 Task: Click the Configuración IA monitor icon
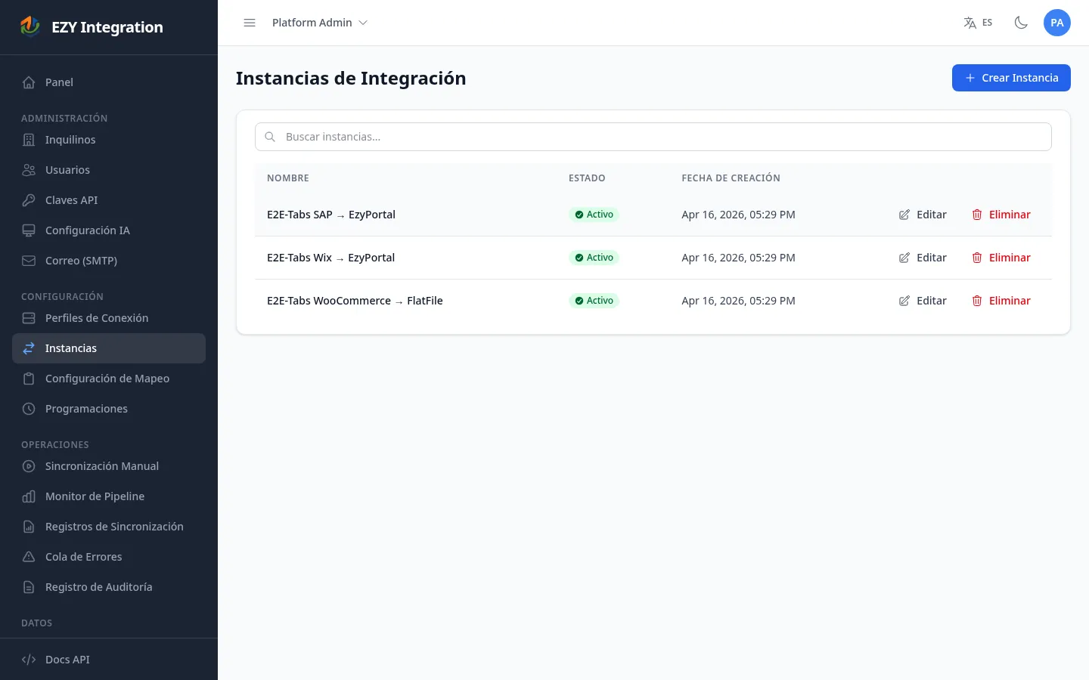click(x=29, y=230)
